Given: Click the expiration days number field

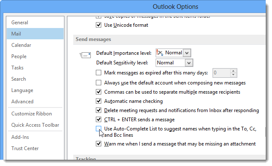Looking at the screenshot, I should coord(222,73).
